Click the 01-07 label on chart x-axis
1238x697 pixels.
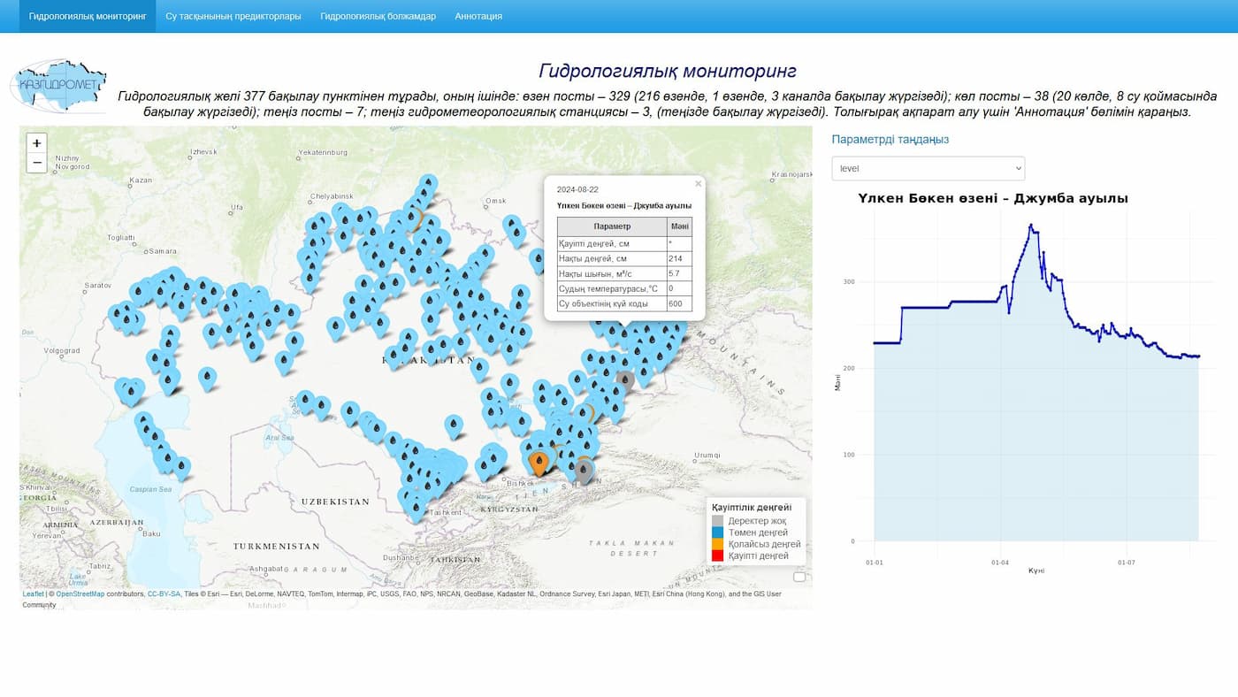click(x=1127, y=562)
